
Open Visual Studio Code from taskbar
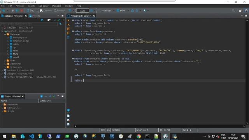pos(32,136)
